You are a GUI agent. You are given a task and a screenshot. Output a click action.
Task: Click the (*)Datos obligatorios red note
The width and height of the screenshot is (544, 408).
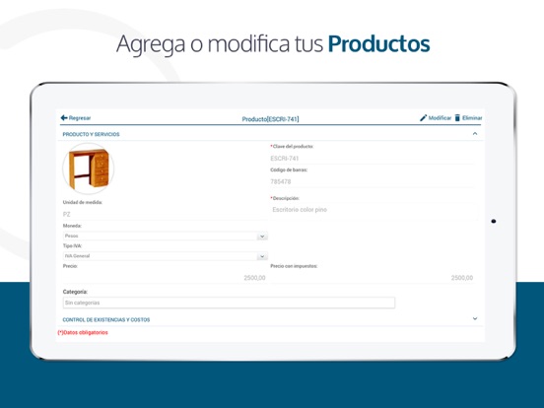tap(83, 332)
